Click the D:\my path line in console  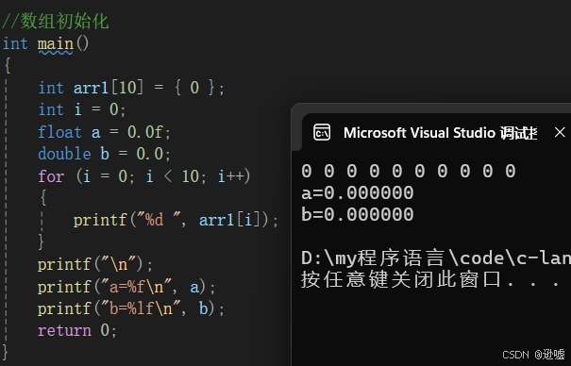click(x=436, y=258)
